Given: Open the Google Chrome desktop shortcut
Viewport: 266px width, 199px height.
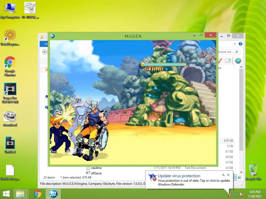Looking at the screenshot, I should (10, 66).
